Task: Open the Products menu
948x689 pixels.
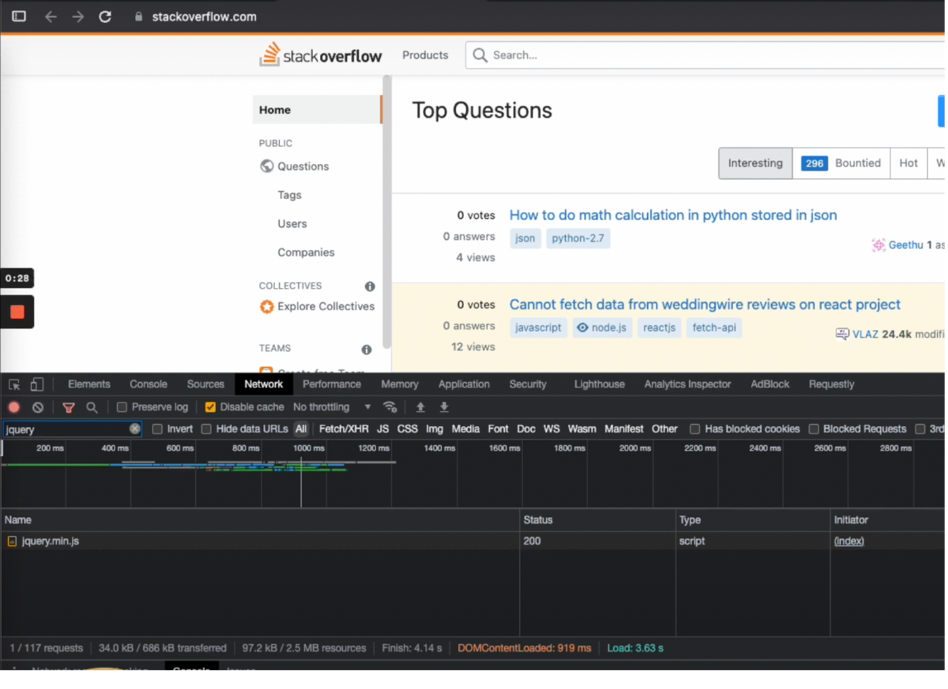Action: point(426,56)
